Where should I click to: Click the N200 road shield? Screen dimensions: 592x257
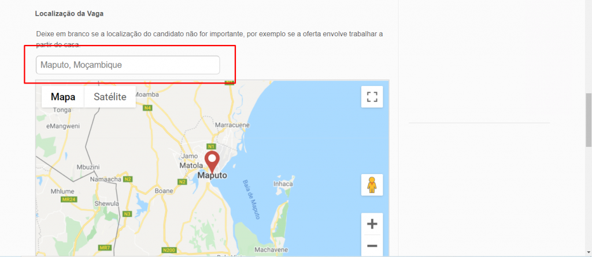(x=169, y=250)
